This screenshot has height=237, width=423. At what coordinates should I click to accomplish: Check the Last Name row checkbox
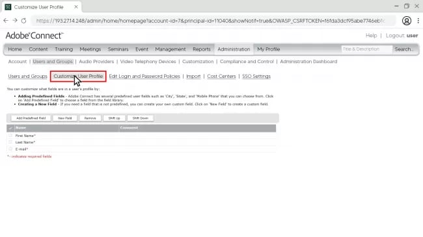pyautogui.click(x=10, y=142)
